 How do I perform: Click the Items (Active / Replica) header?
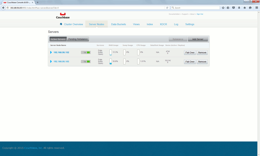coord(175,45)
